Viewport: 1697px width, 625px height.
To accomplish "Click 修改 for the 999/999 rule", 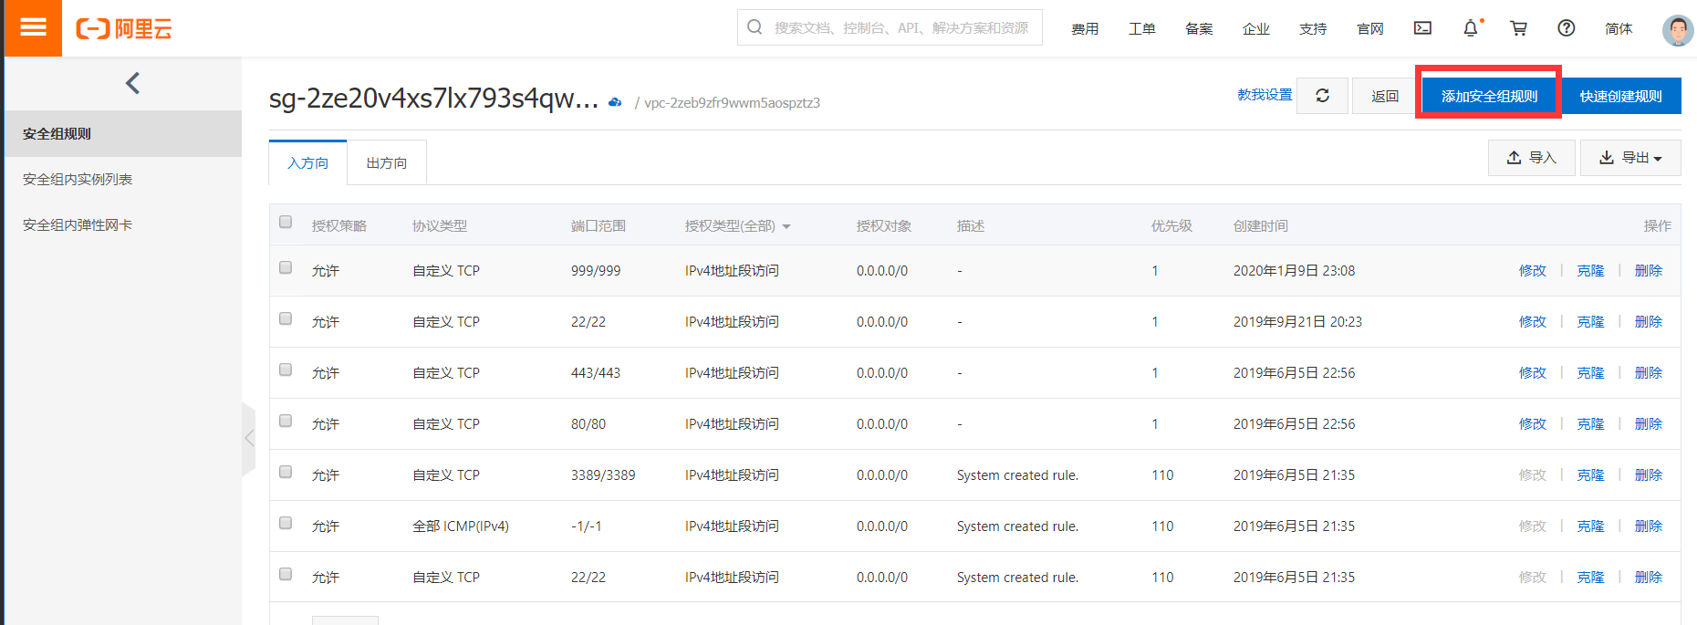I will pos(1533,271).
